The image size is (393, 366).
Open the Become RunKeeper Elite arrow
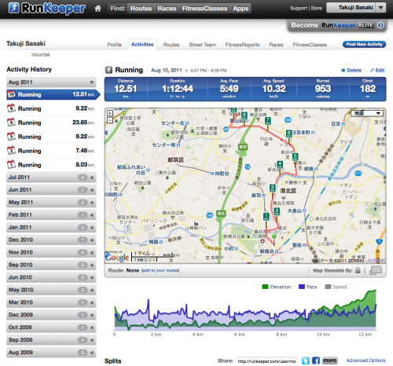[x=380, y=25]
